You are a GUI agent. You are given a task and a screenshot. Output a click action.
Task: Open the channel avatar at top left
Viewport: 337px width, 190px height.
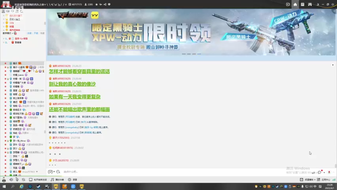(6, 4)
